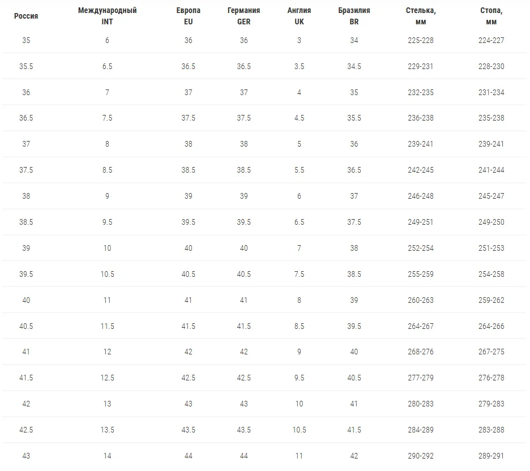The height and width of the screenshot is (471, 530).
Task: Click the Brazil size 37.5 cell
Action: (x=354, y=222)
